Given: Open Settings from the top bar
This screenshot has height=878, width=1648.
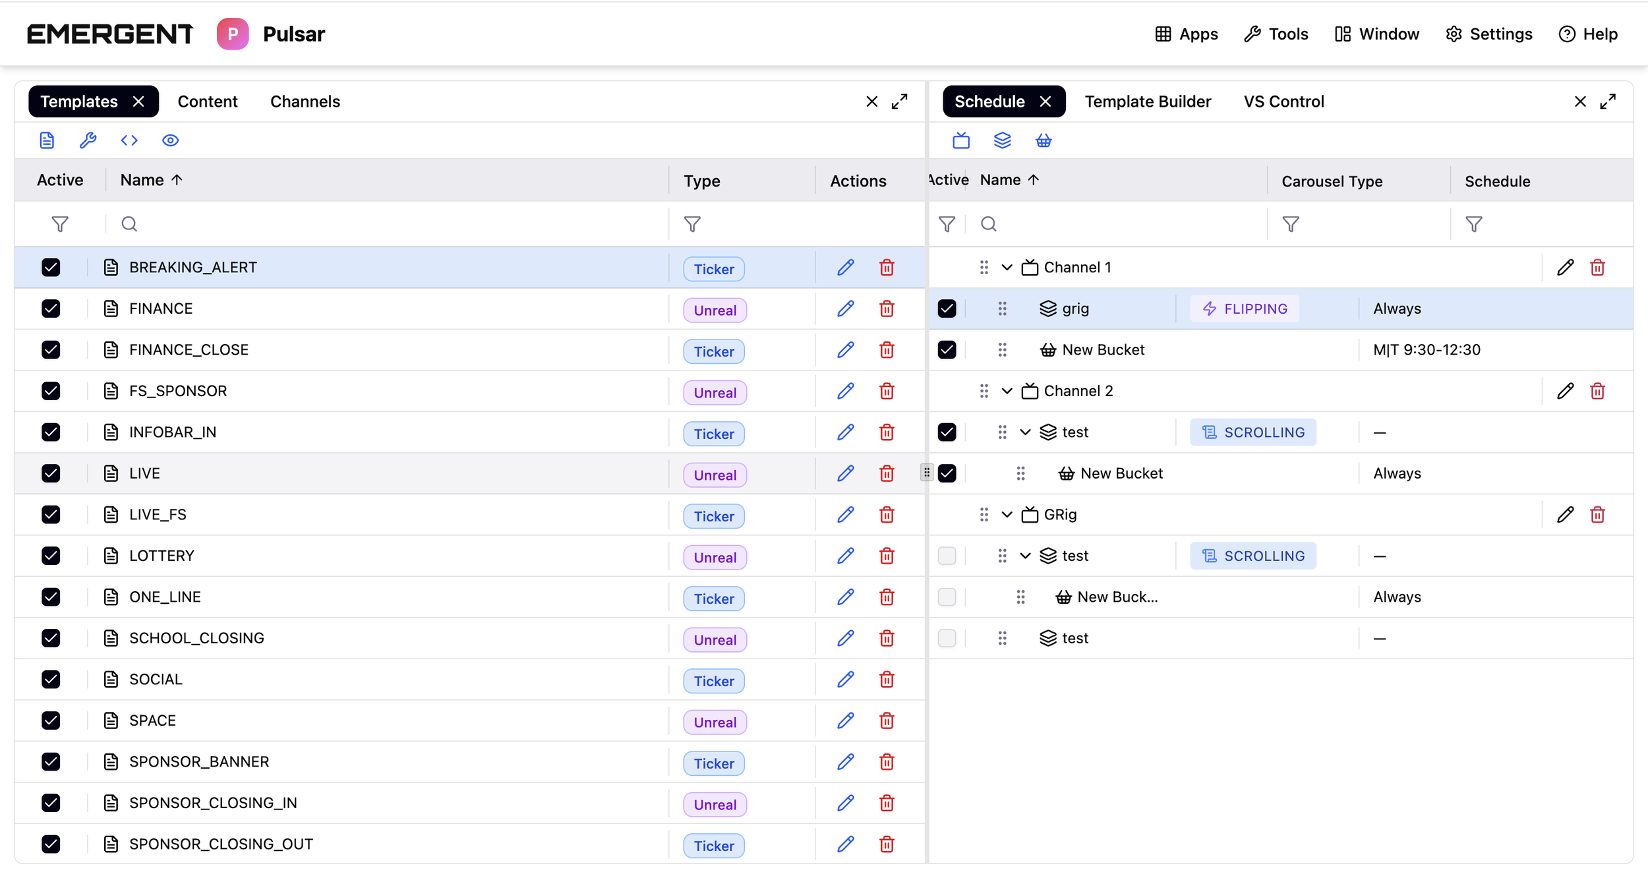Looking at the screenshot, I should tap(1488, 34).
